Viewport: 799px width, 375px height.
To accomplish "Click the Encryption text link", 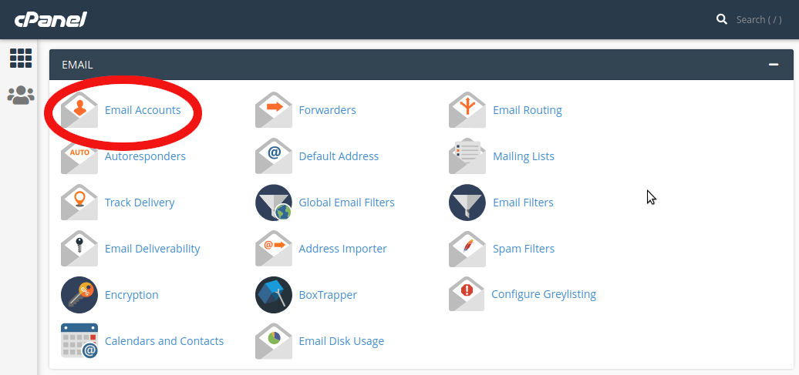I will (131, 295).
